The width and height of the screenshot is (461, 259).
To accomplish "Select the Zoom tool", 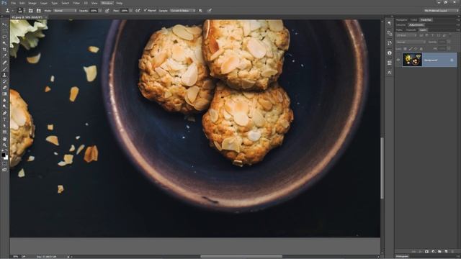I will click(x=4, y=145).
